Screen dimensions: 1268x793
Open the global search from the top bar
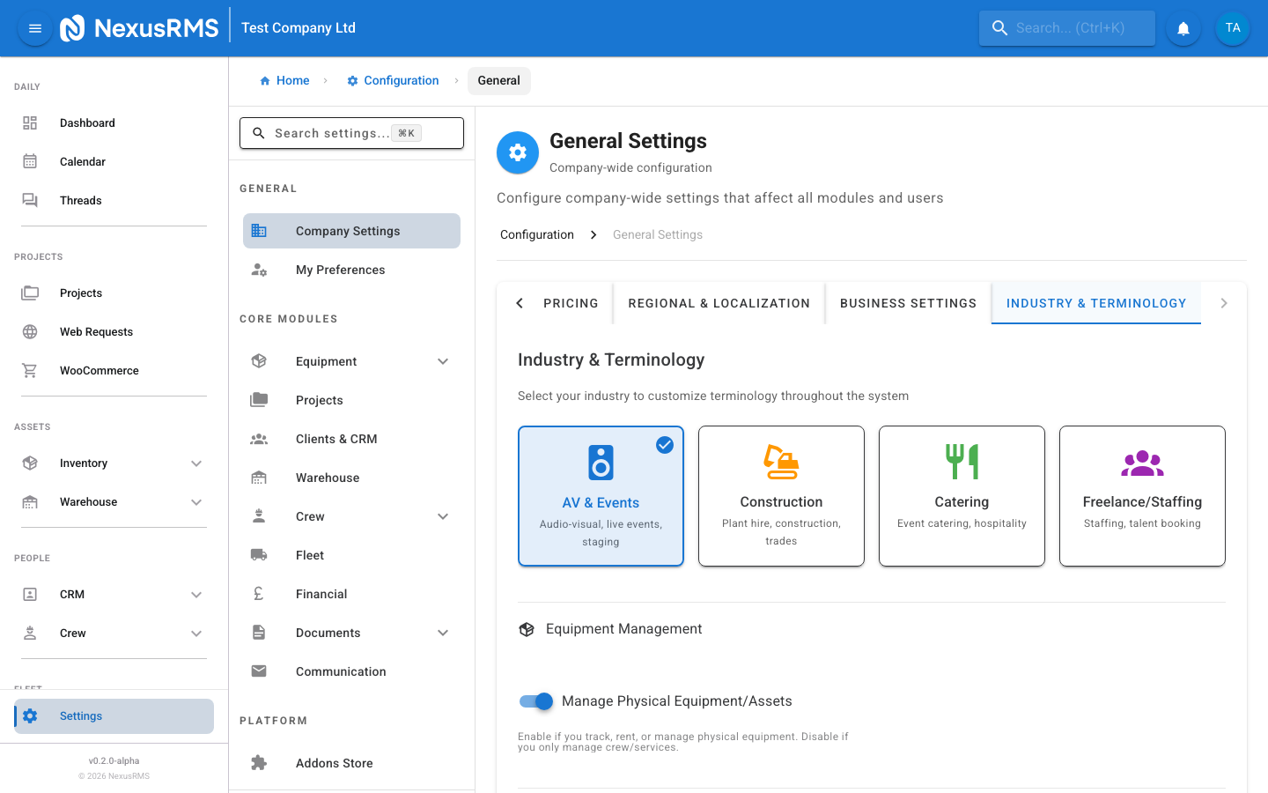point(1066,27)
